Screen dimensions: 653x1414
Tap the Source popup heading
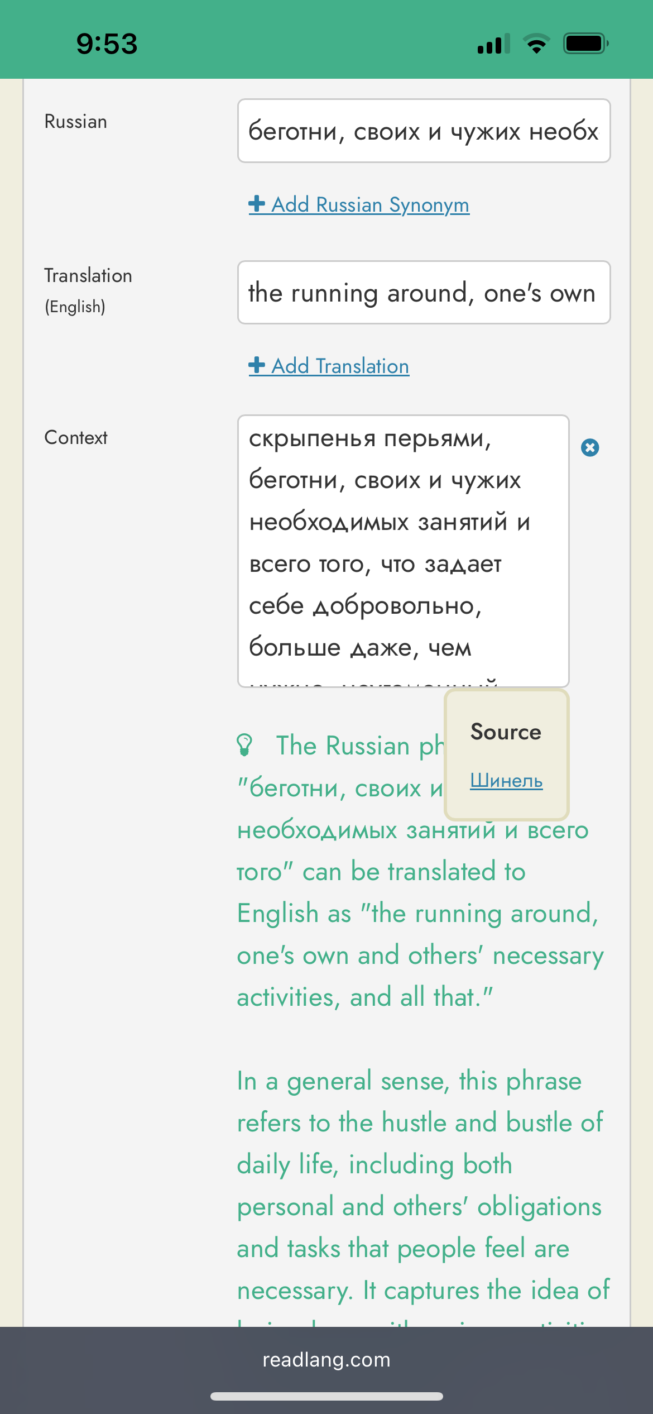(x=506, y=732)
